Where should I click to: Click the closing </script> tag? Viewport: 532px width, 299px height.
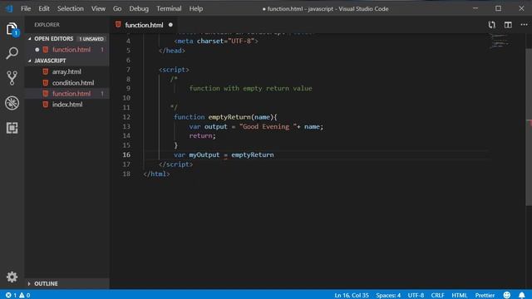pos(175,164)
